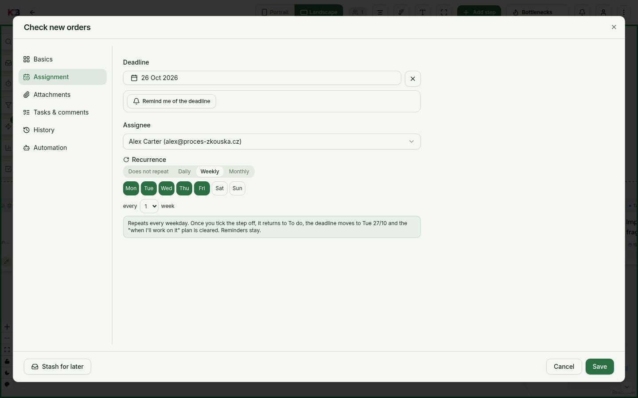Open the Attachments section
Screen dimensions: 638x398
coord(62,95)
